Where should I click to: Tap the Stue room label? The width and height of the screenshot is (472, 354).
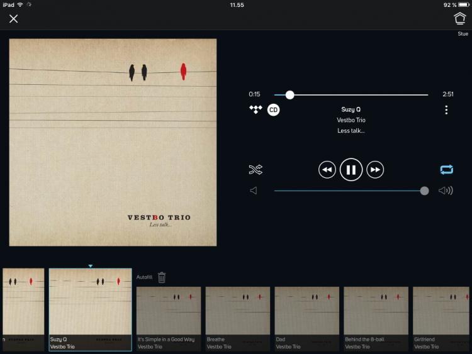click(x=463, y=34)
